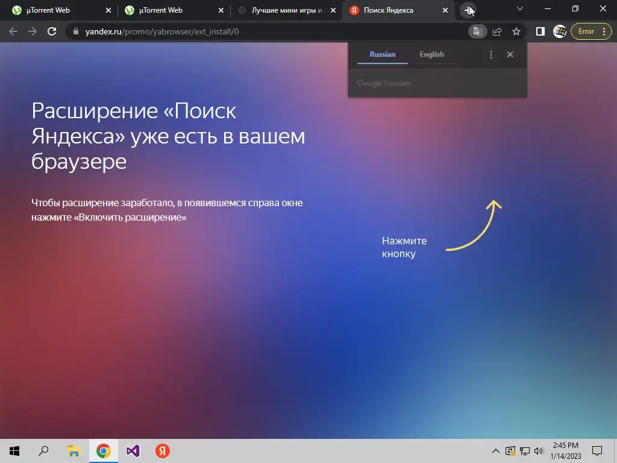Switch to the Лучшие мини игры tab

tap(286, 10)
